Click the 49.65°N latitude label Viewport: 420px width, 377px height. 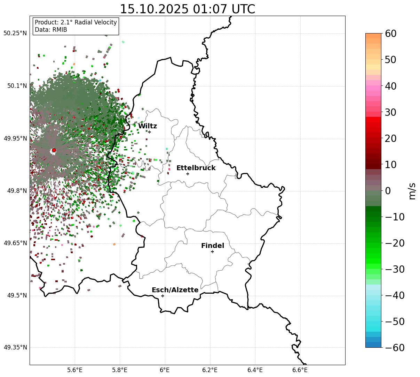[15, 243]
